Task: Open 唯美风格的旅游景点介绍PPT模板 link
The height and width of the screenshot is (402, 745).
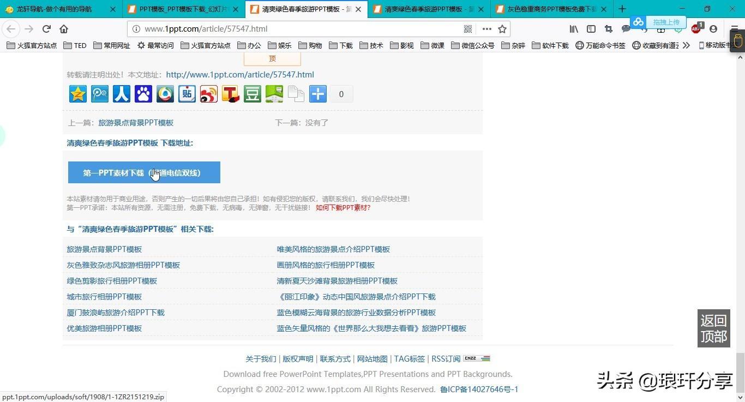Action: pos(333,249)
